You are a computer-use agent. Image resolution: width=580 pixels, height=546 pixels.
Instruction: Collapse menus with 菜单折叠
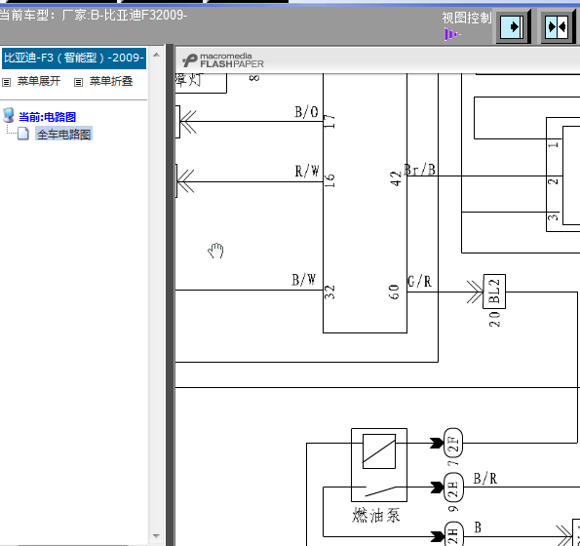point(110,81)
